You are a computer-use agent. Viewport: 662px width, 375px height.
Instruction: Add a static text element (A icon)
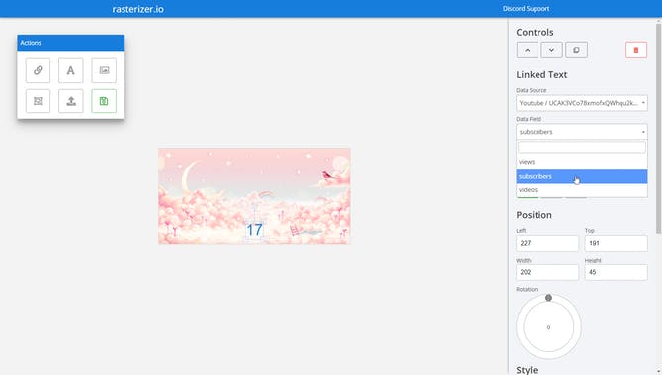coord(70,70)
